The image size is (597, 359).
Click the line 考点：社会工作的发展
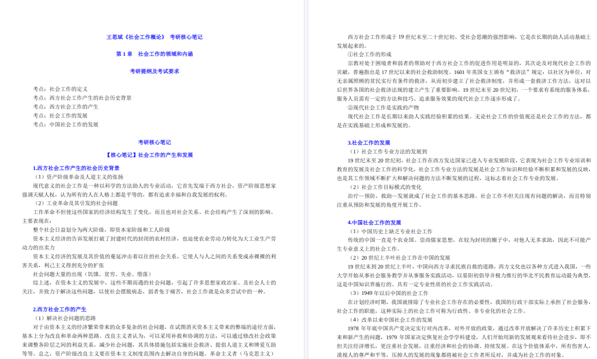coord(60,116)
